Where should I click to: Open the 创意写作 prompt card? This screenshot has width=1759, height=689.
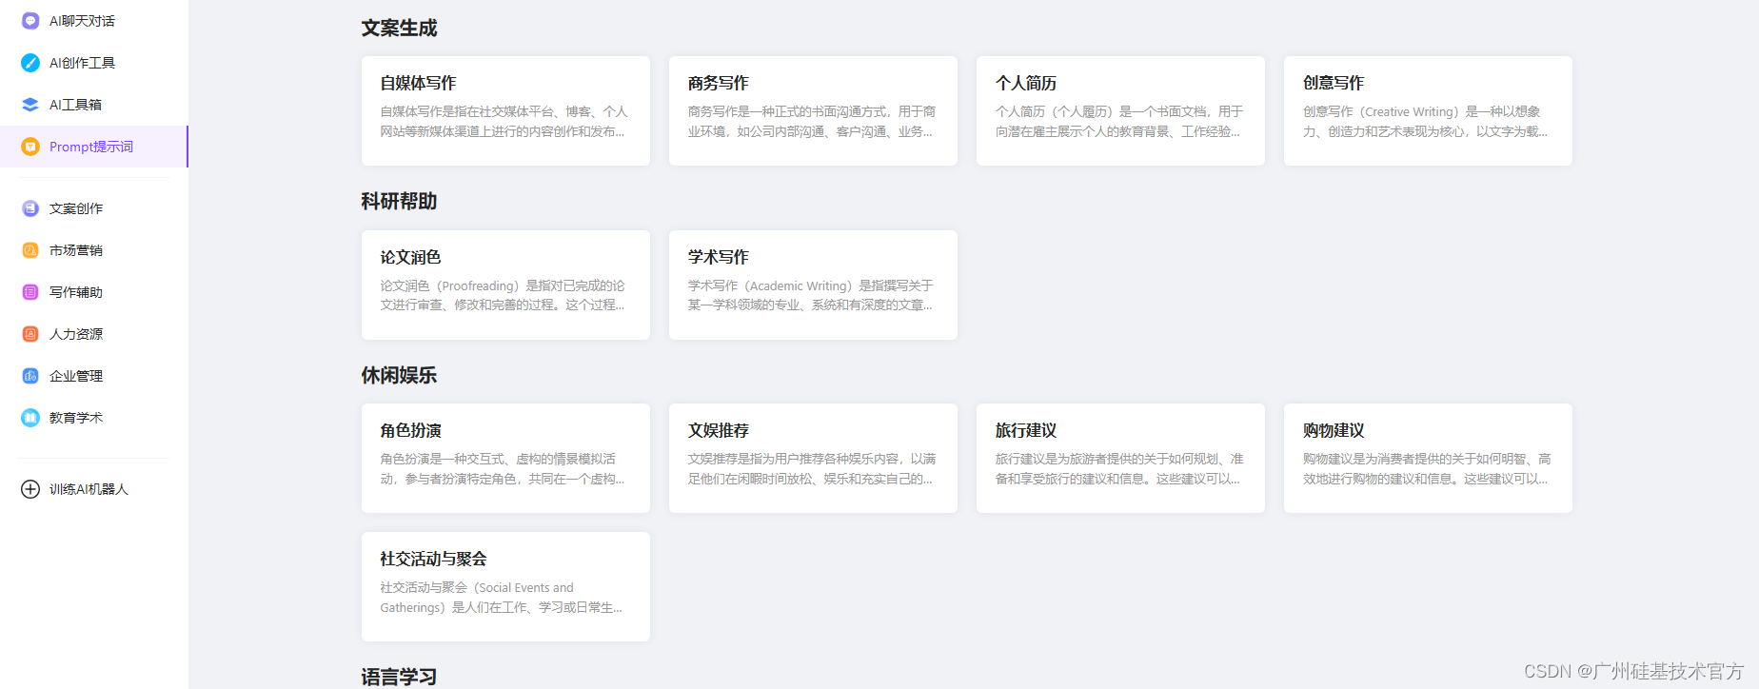1428,110
